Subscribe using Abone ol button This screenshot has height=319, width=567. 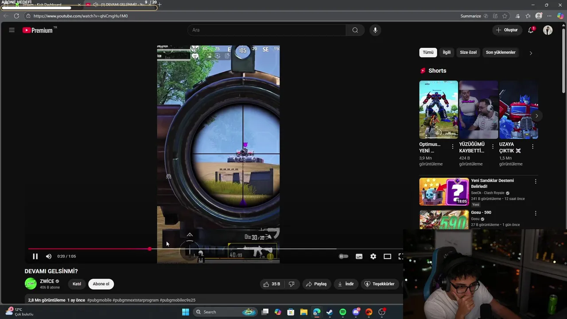tap(101, 284)
